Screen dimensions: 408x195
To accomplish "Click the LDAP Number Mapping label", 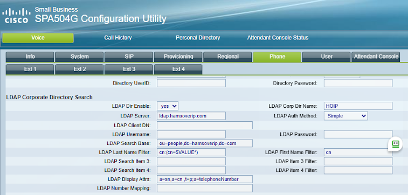I will click(x=124, y=188).
